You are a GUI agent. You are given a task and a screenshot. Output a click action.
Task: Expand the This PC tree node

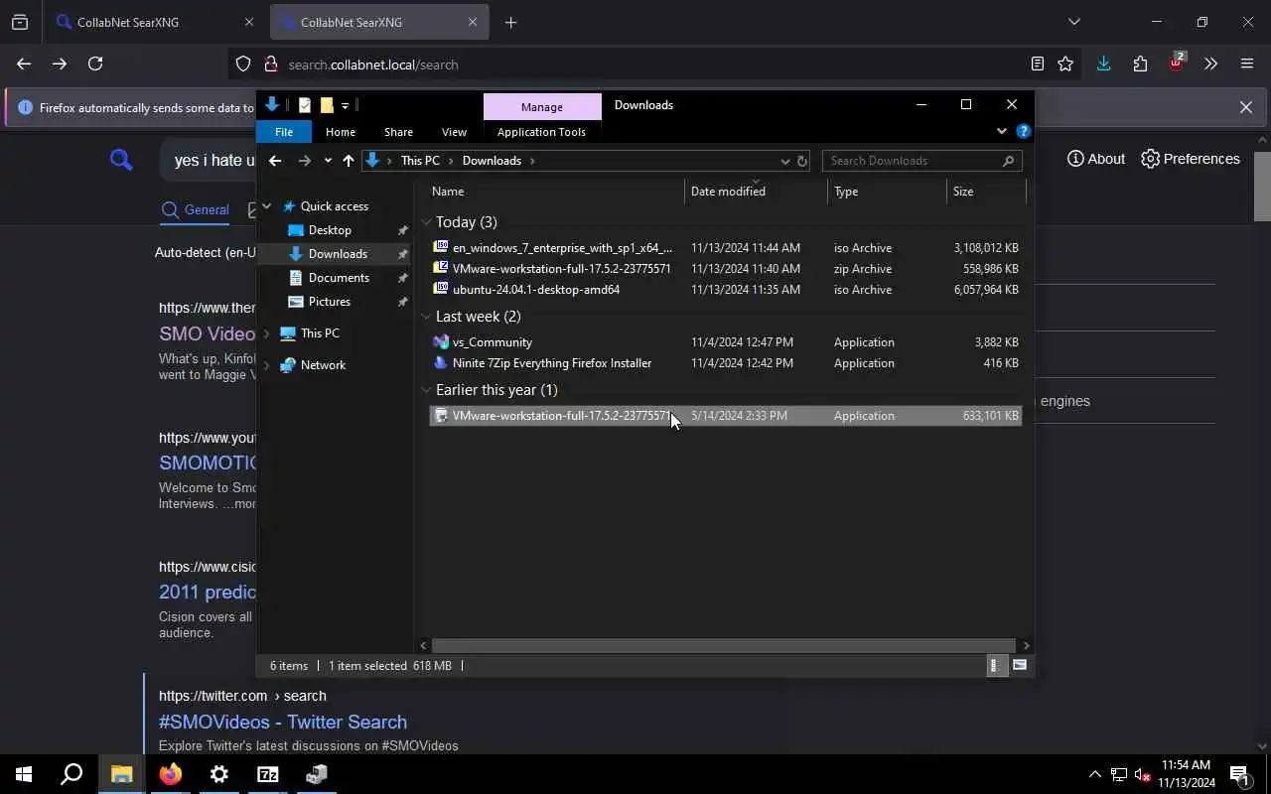point(266,333)
